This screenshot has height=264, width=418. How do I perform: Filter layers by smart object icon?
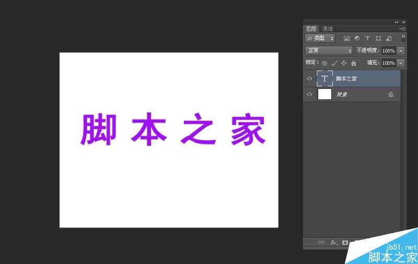click(x=389, y=38)
